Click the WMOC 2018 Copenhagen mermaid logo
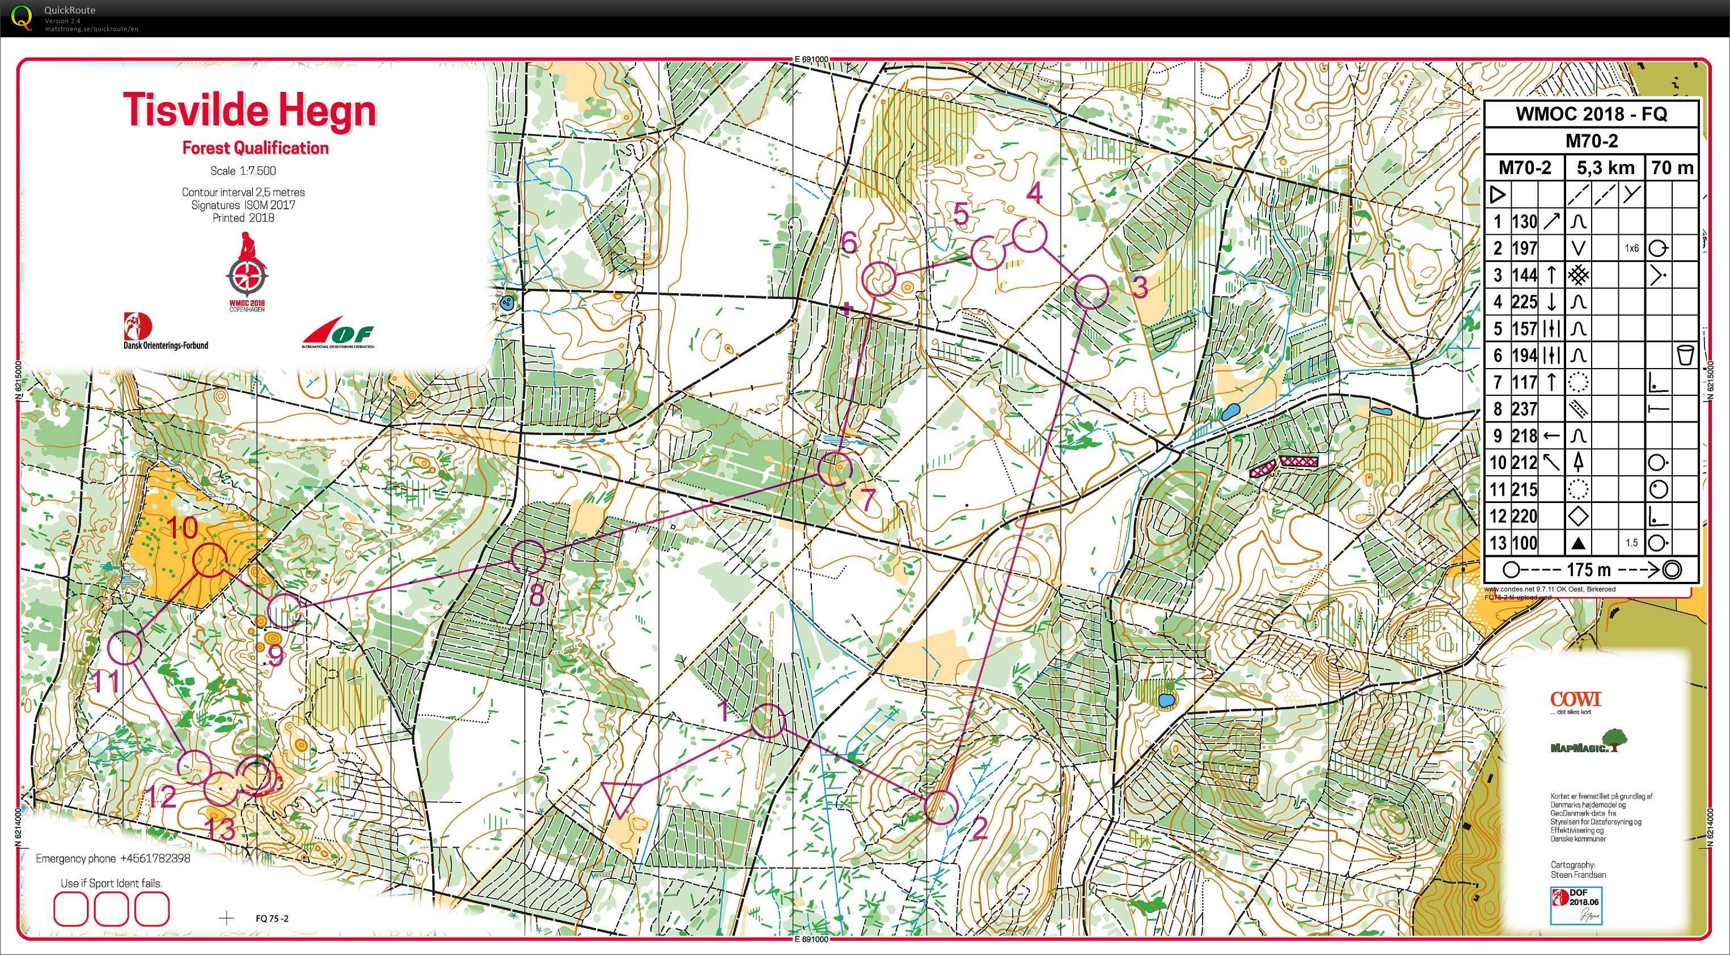The image size is (1730, 955). pyautogui.click(x=247, y=272)
